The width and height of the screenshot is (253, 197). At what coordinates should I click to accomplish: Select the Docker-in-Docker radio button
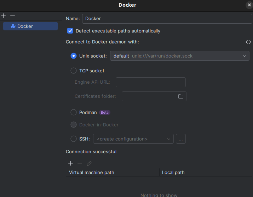(x=74, y=125)
